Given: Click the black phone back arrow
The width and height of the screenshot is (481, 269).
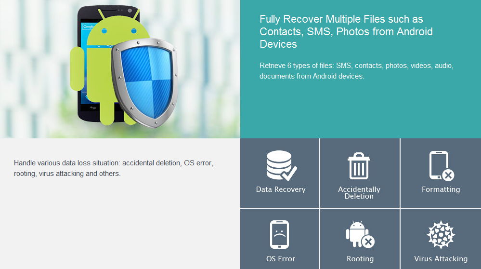Looking at the screenshot, I should pos(92,108).
